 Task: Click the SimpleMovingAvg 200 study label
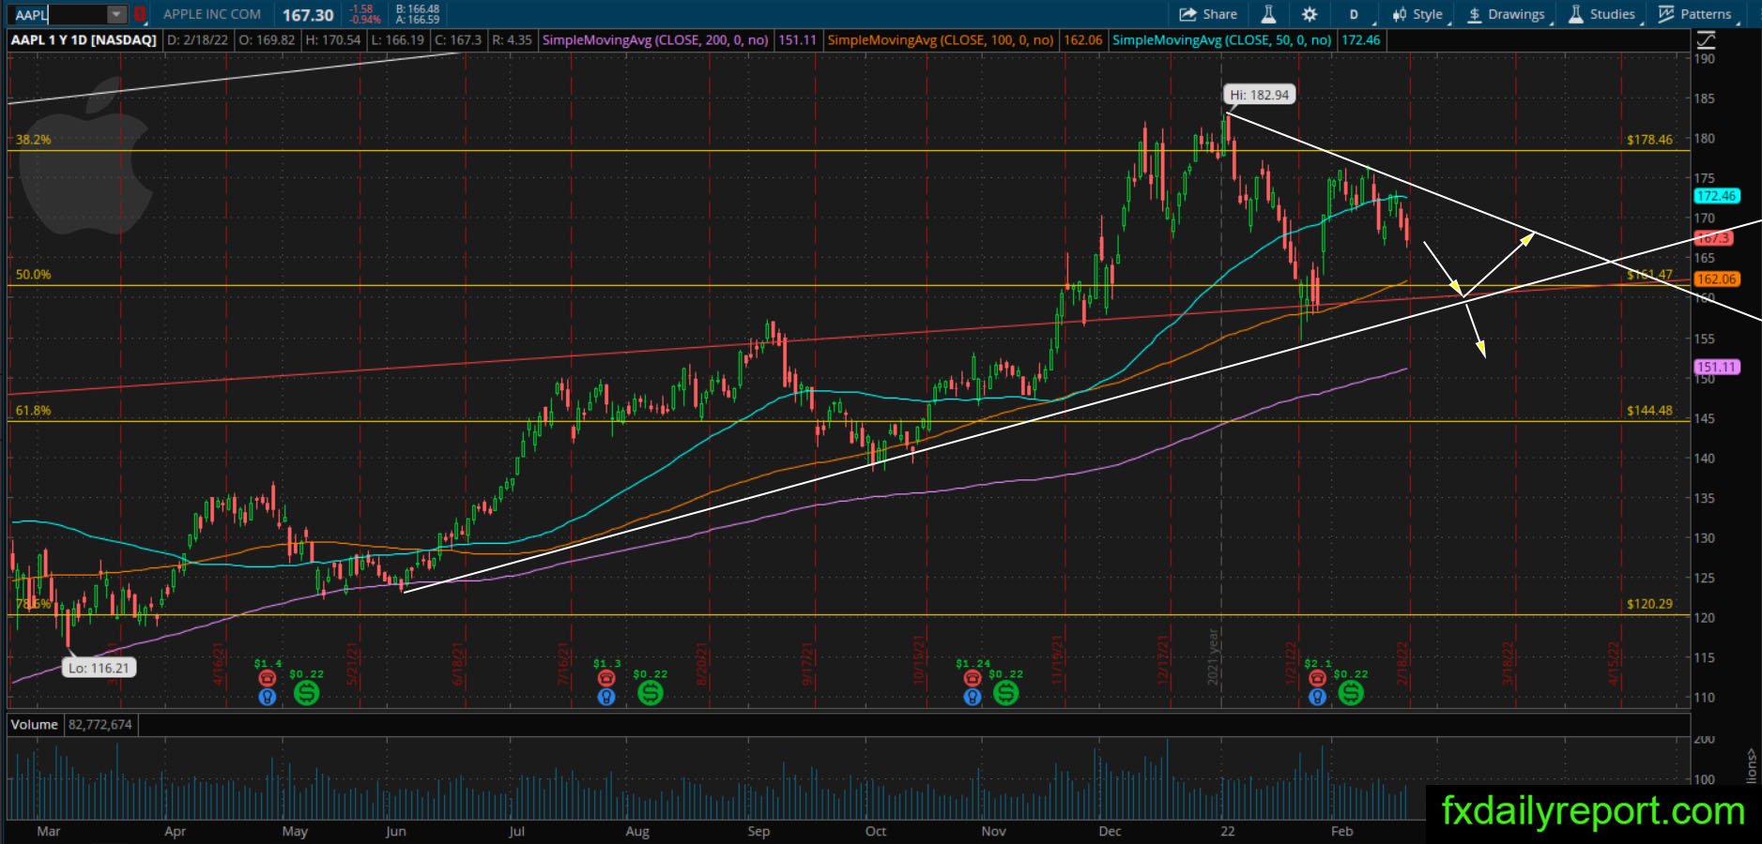tap(655, 40)
